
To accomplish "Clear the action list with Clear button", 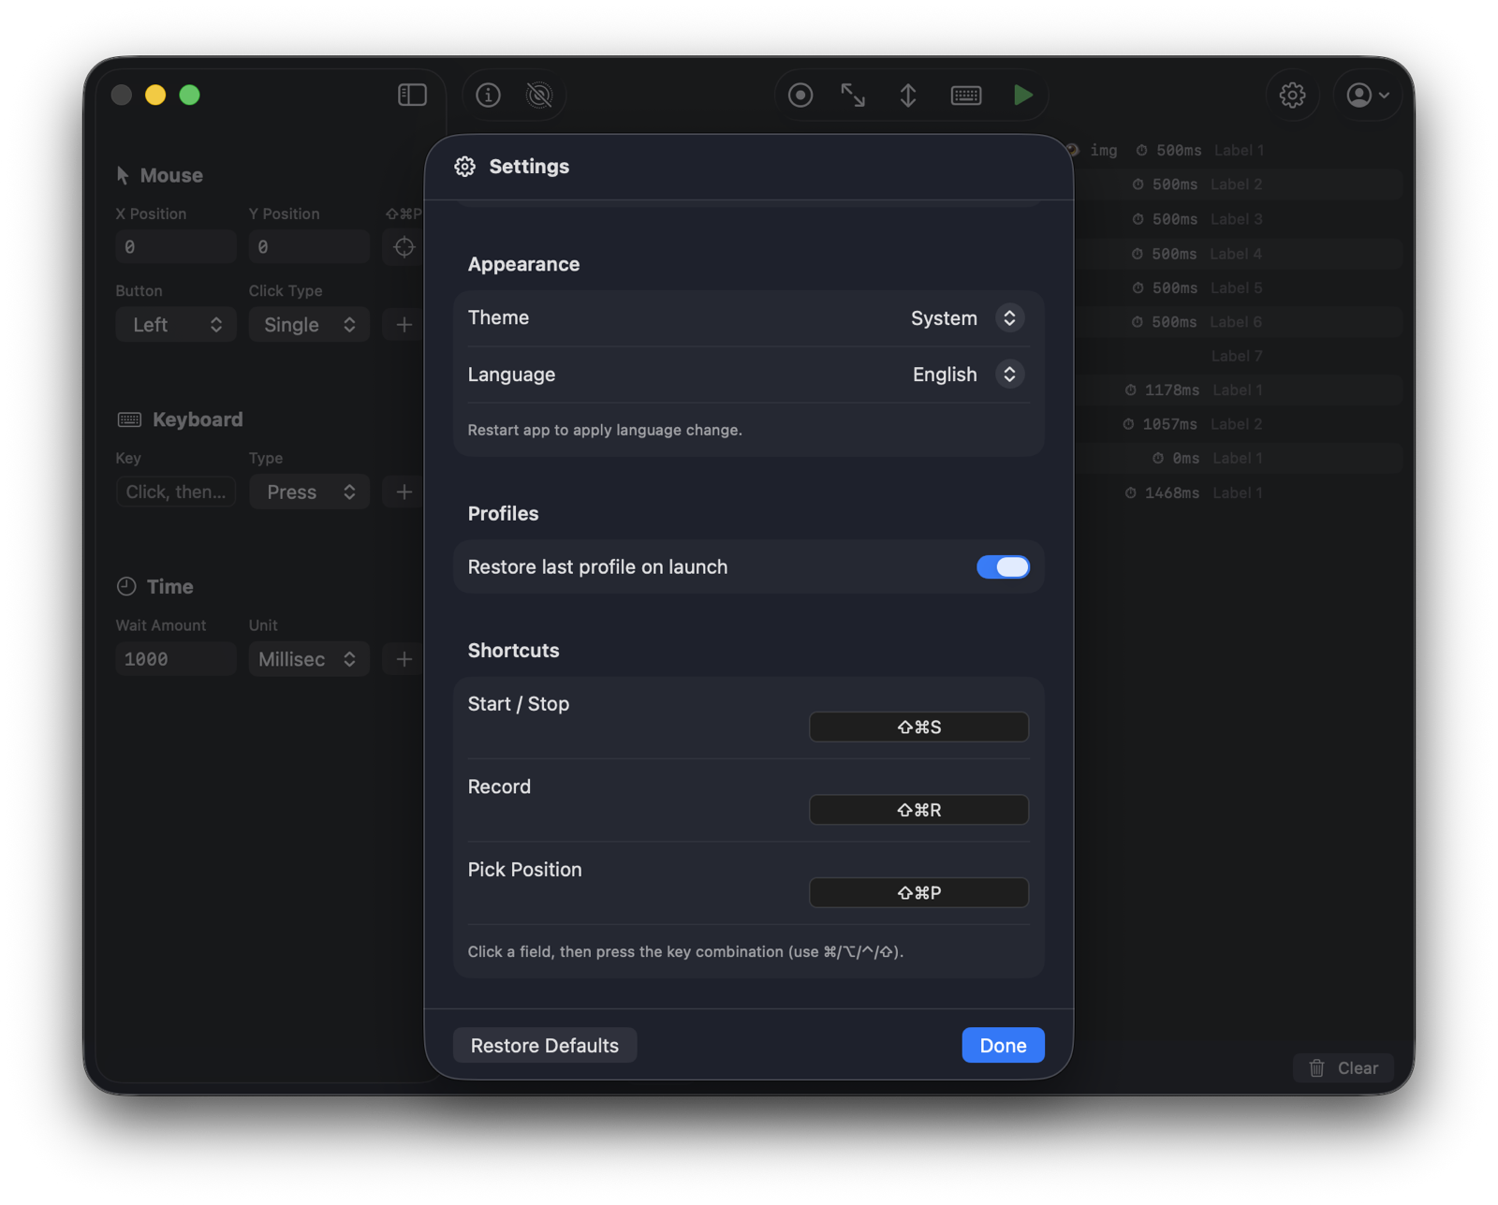I will click(x=1344, y=1068).
